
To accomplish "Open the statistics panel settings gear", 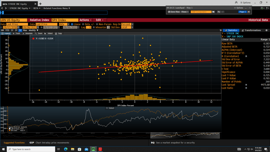I will click(266, 30).
